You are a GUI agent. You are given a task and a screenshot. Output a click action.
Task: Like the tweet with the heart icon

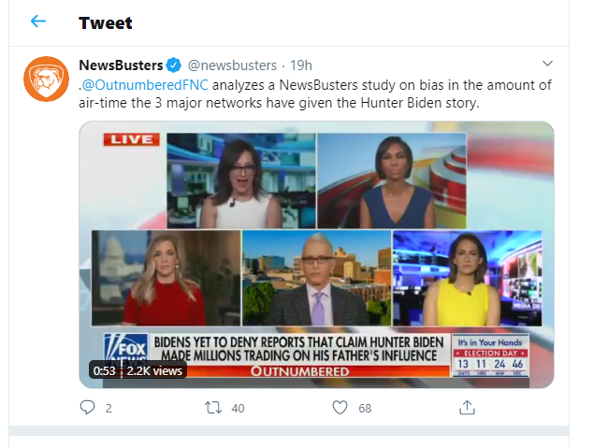coord(340,408)
